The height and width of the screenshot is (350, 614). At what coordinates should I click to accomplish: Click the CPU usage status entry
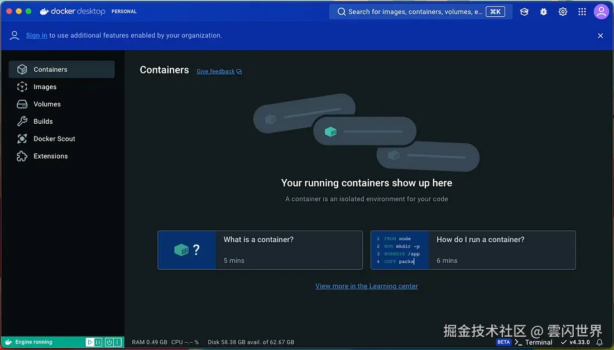click(185, 342)
